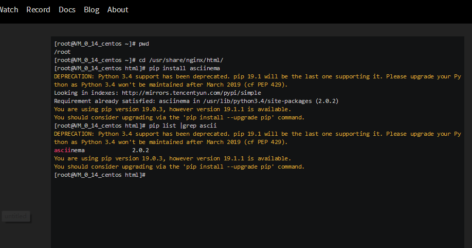The height and width of the screenshot is (248, 472).
Task: Open the Watch navigation link
Action: pyautogui.click(x=9, y=10)
